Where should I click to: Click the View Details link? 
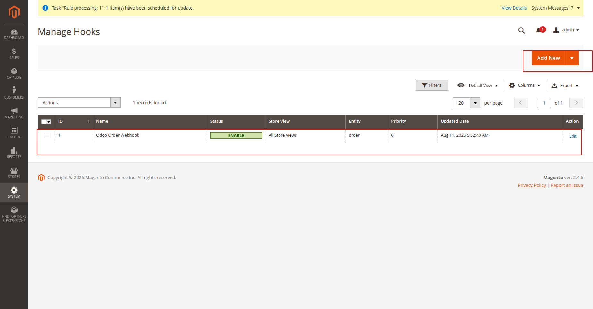(514, 8)
